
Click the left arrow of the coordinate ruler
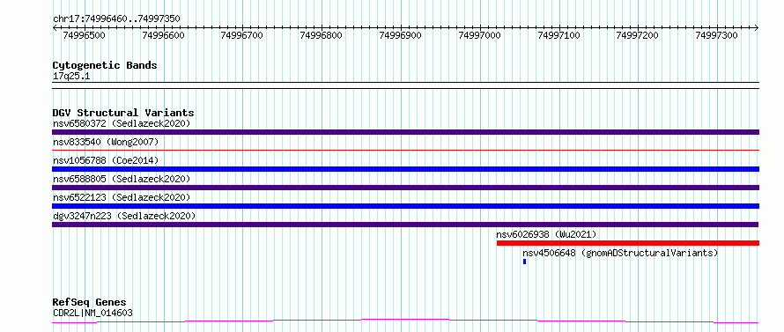point(55,28)
